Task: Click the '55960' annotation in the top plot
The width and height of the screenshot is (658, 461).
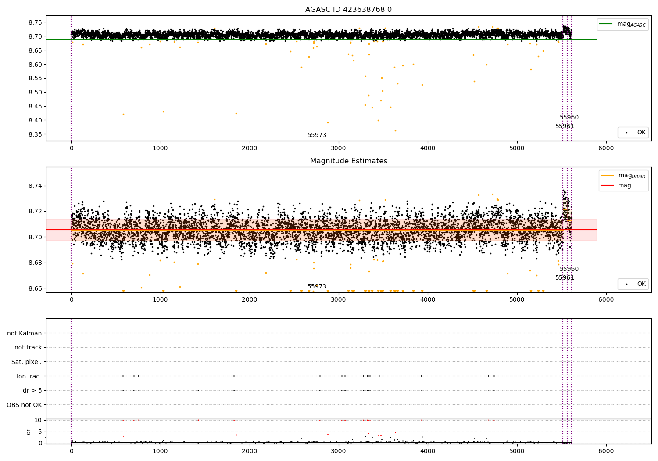Action: tap(569, 118)
